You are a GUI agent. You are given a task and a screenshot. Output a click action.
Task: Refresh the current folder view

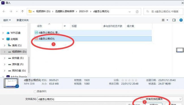click(137, 12)
